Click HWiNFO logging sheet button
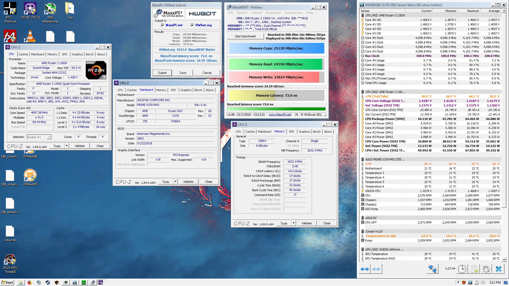 tap(475, 269)
